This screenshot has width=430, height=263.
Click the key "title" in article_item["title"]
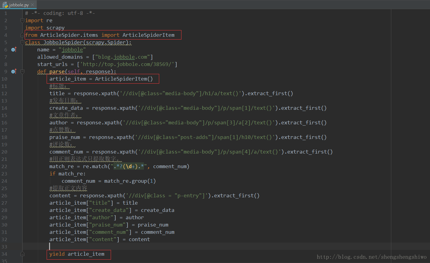[100, 203]
